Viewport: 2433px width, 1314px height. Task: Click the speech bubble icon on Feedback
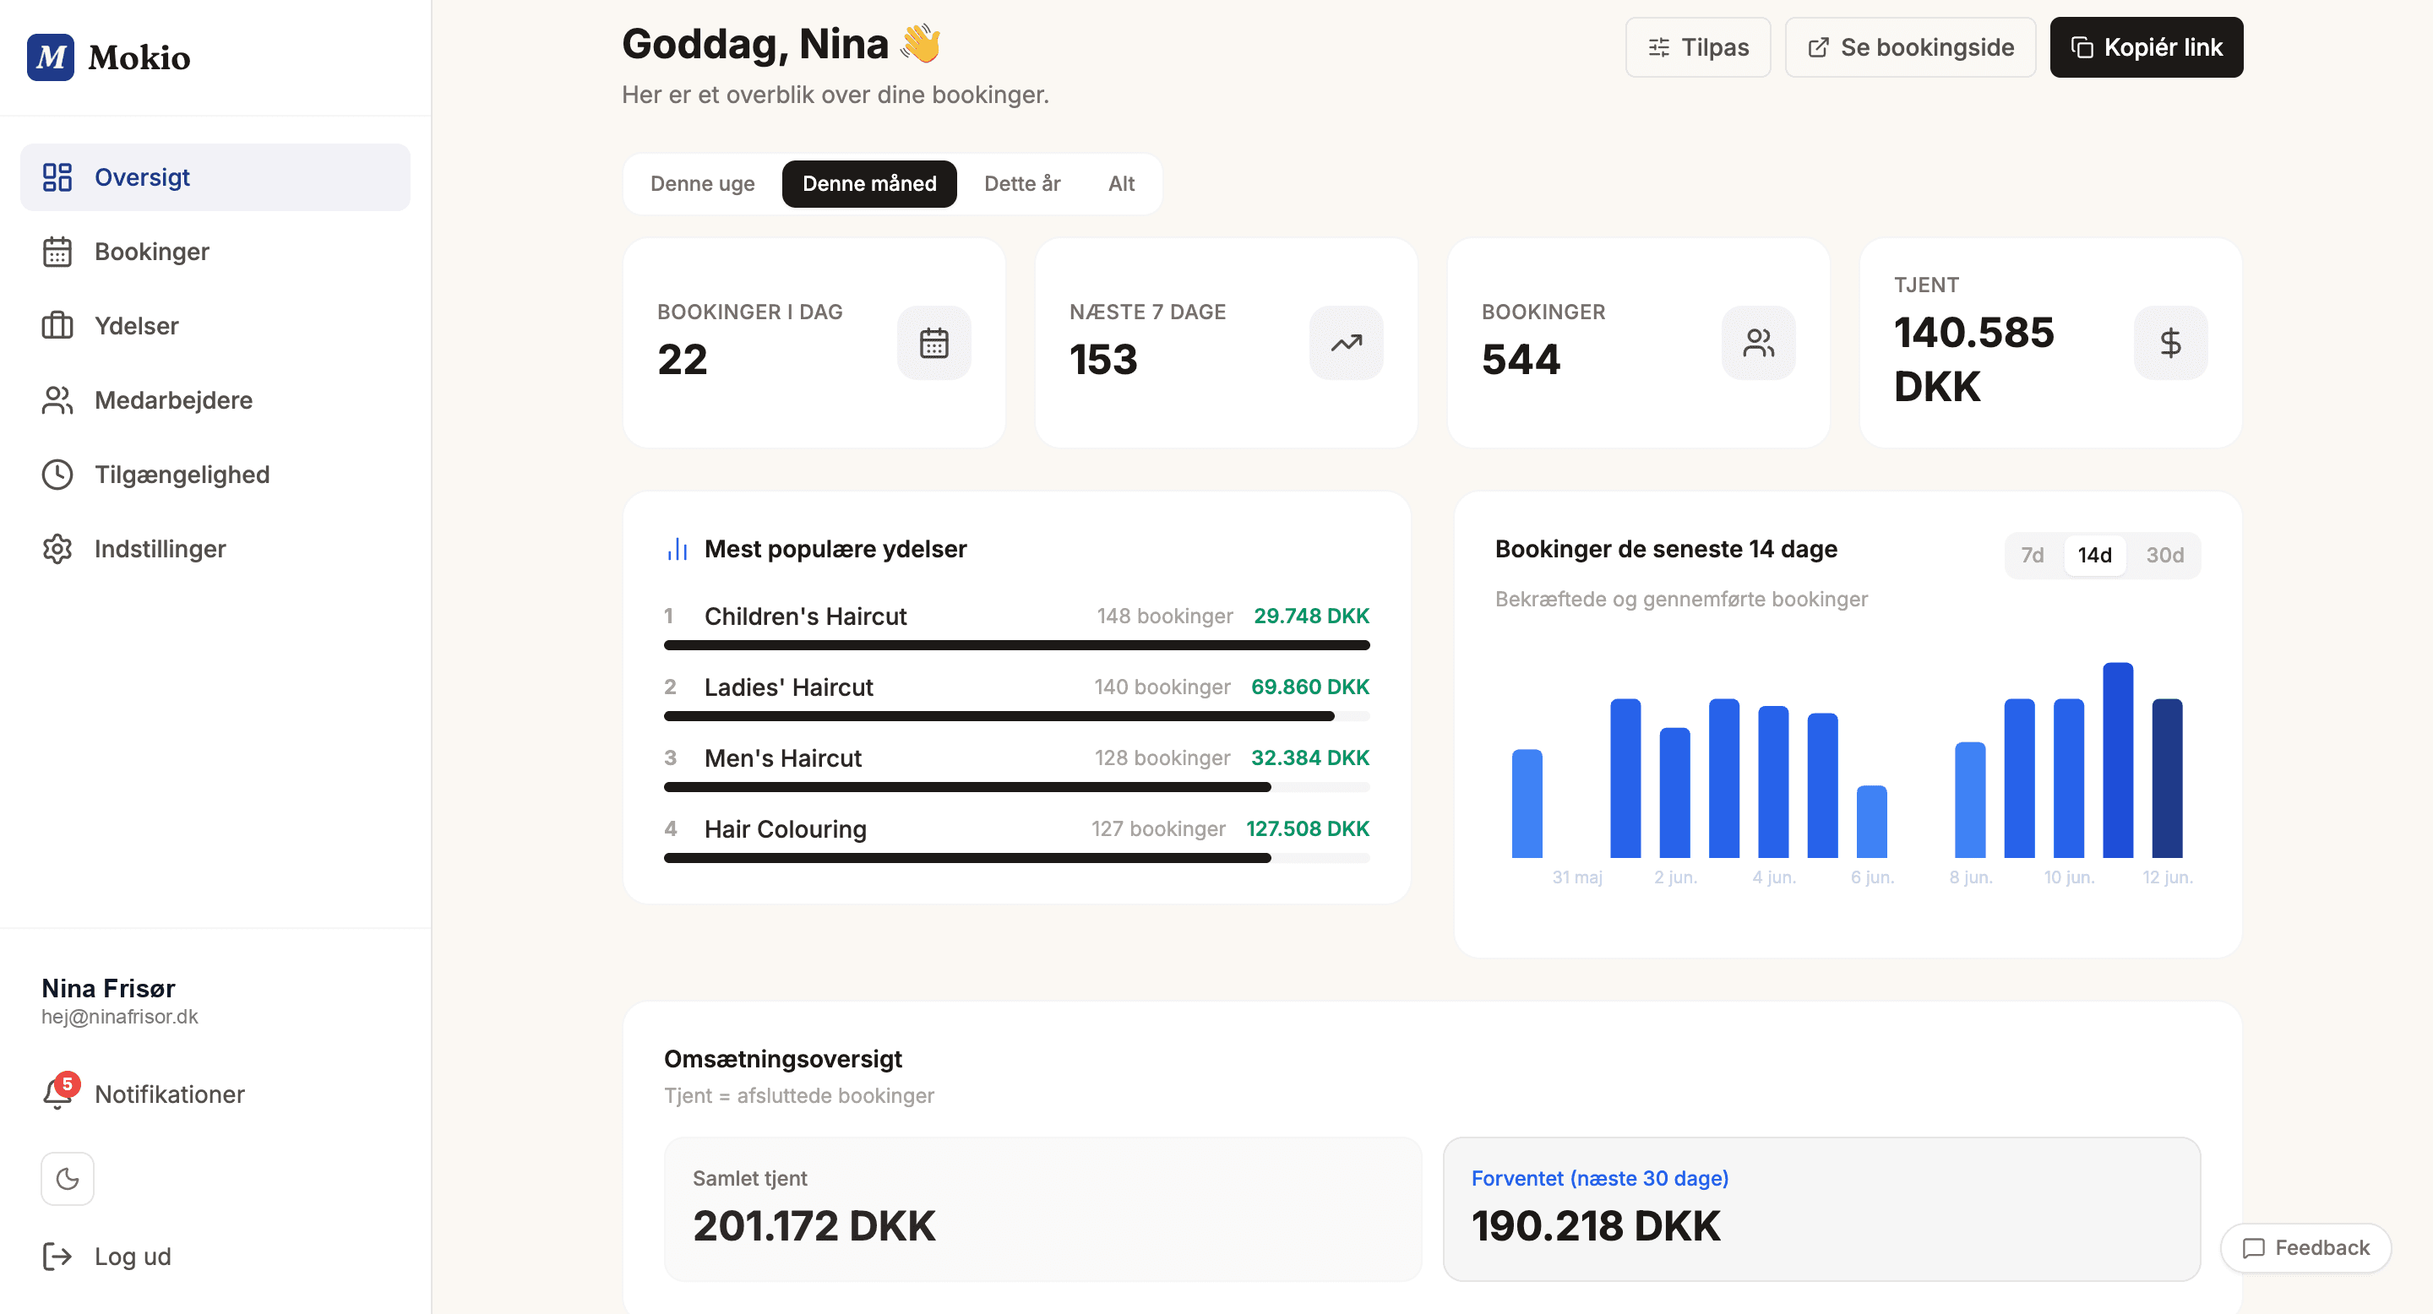click(x=2254, y=1248)
